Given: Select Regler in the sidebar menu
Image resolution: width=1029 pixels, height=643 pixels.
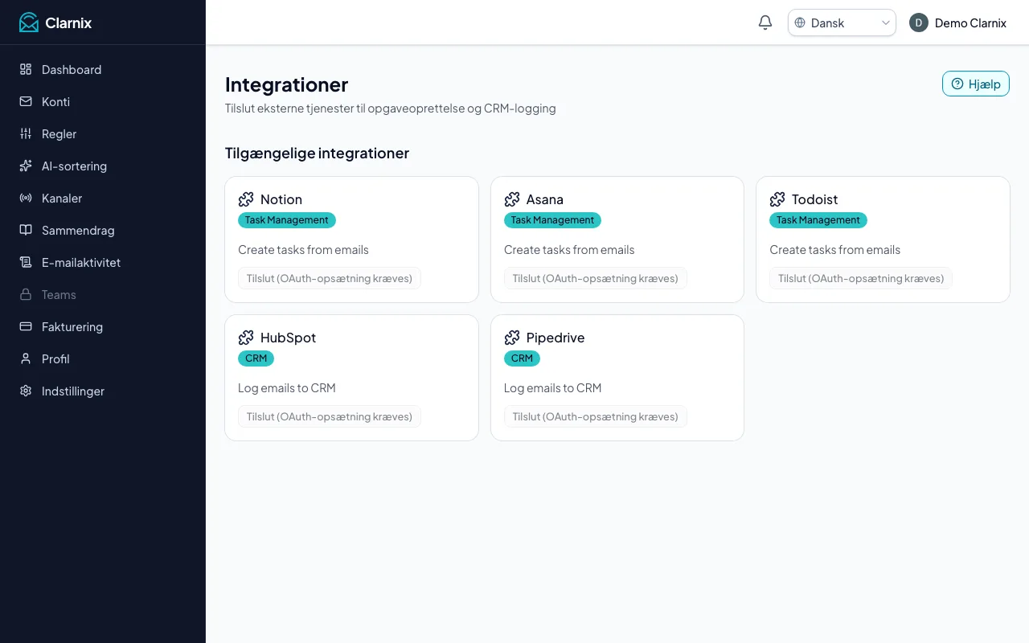Looking at the screenshot, I should click(x=103, y=133).
